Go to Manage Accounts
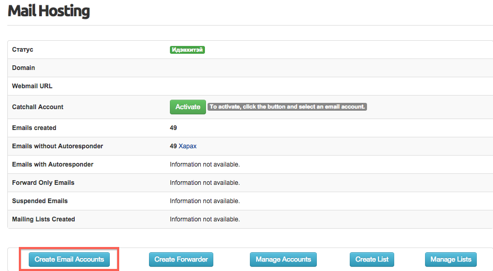The image size is (493, 271). [283, 260]
